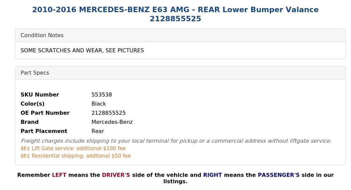
Task: Click the Part Placement label
Action: coord(44,131)
